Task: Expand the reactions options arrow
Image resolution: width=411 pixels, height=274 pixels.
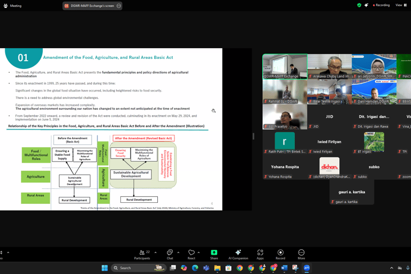Action: point(199,253)
